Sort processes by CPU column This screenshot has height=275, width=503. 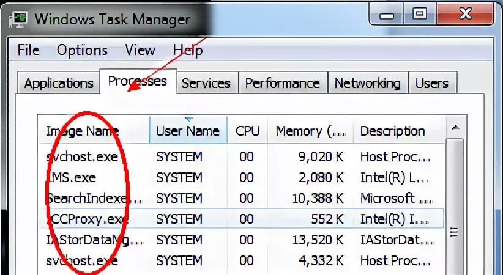tap(247, 130)
